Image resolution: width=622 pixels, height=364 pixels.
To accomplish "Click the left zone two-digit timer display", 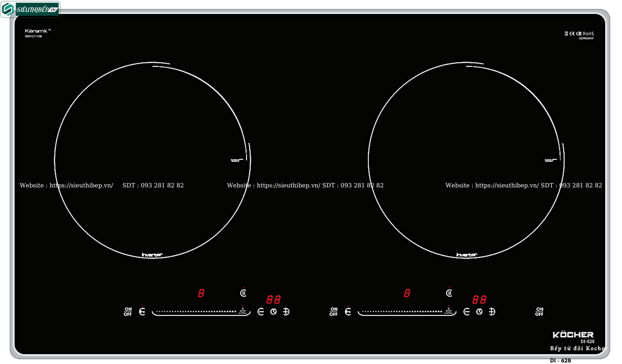I will 274,299.
